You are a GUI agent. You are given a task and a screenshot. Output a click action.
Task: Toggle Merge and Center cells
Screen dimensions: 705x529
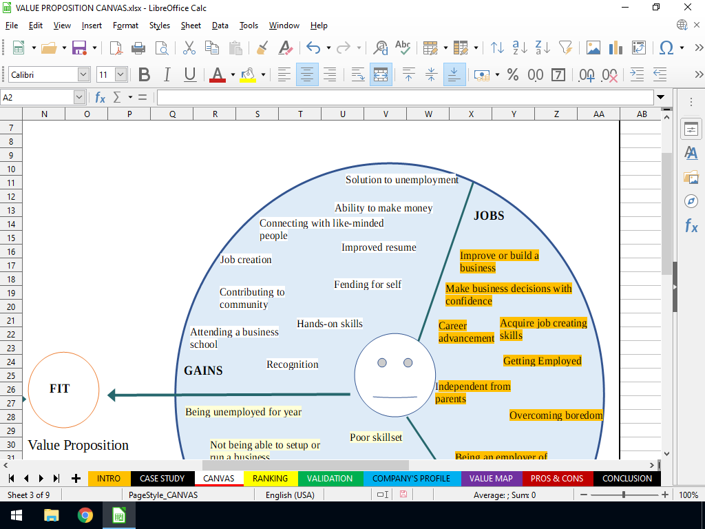point(381,74)
